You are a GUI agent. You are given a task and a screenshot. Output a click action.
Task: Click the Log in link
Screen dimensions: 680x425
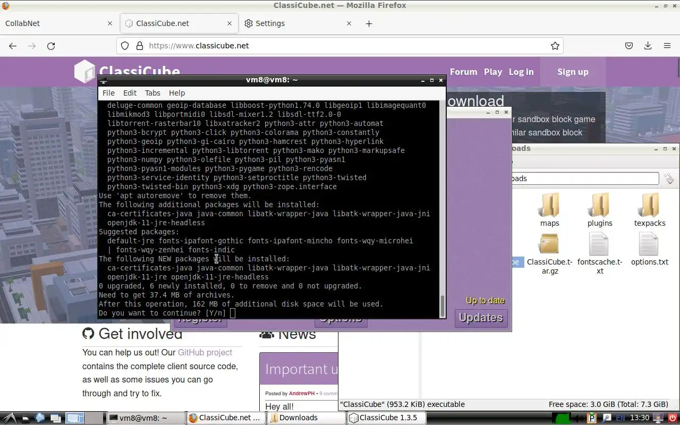(521, 72)
